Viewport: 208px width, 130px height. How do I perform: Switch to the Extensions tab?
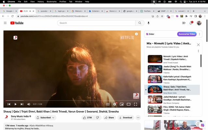[x=96, y=11]
